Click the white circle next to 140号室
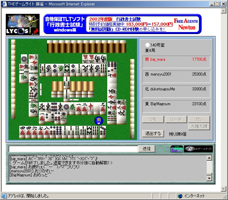Screen dimensions: 228x200 [147, 45]
